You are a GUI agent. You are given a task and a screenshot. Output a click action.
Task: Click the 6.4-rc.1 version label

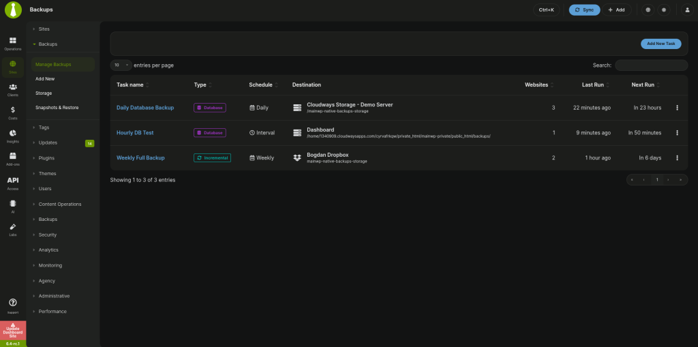click(14, 344)
